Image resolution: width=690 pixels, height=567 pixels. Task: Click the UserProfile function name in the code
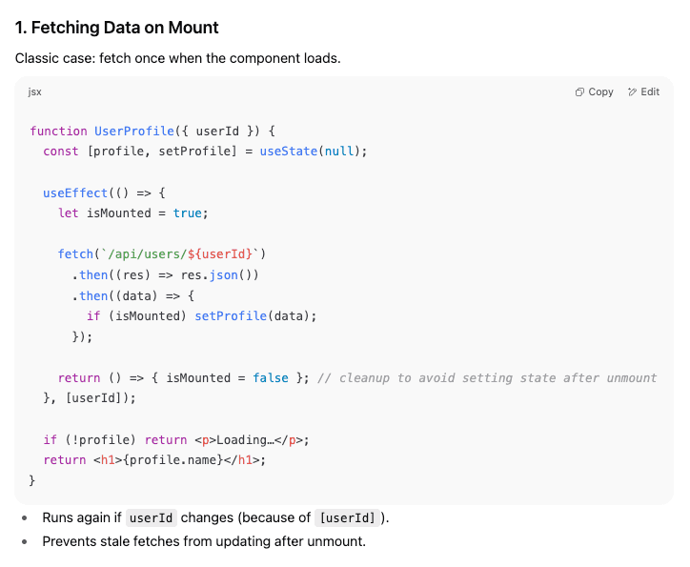click(131, 131)
